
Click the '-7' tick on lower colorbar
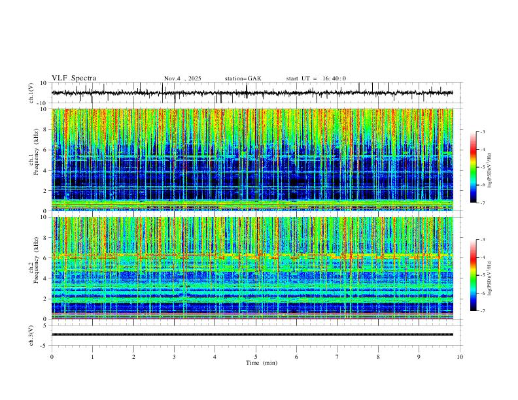coord(483,310)
